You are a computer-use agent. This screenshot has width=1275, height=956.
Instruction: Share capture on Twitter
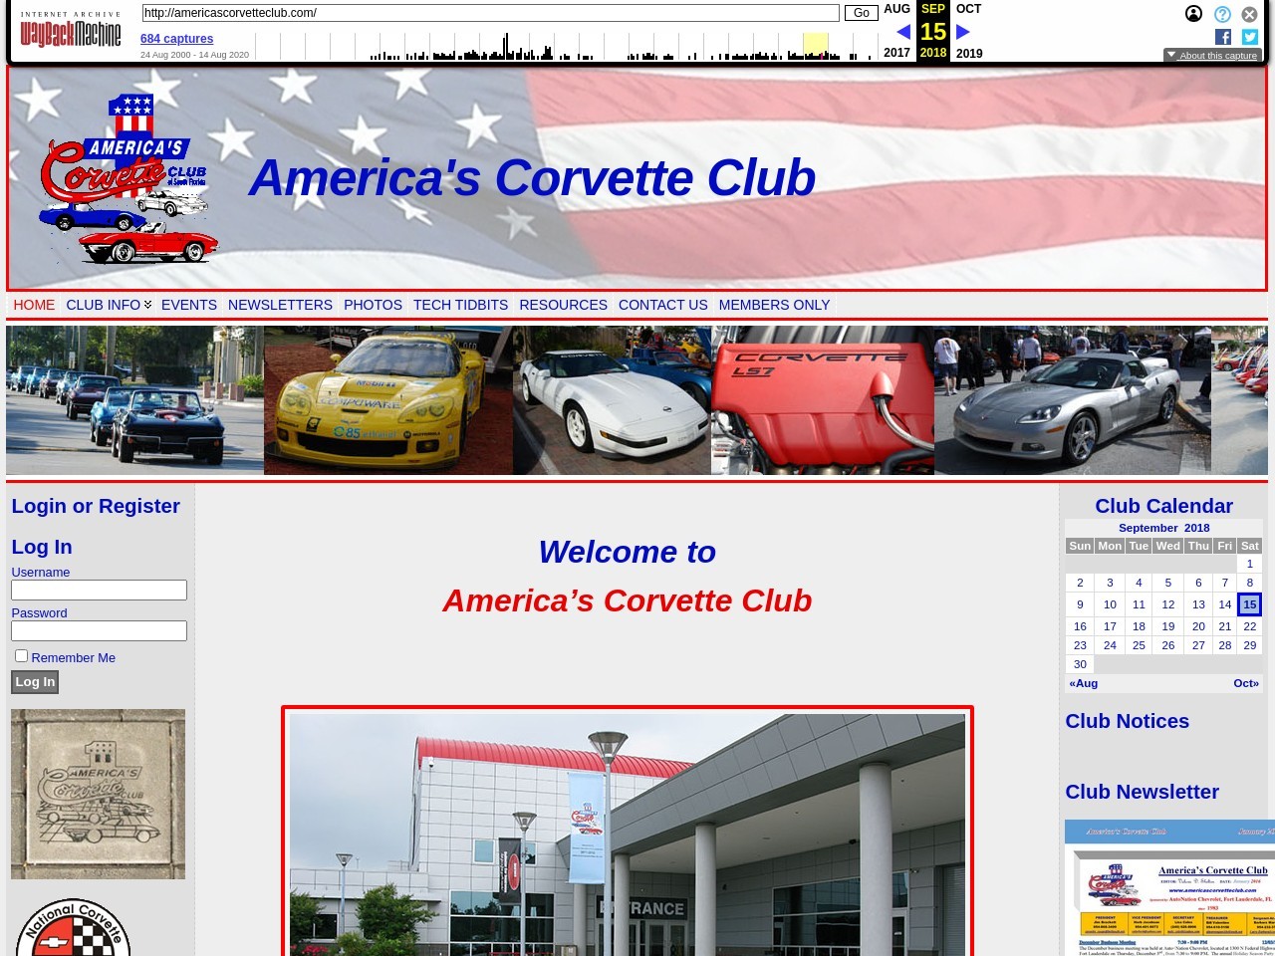click(x=1250, y=37)
